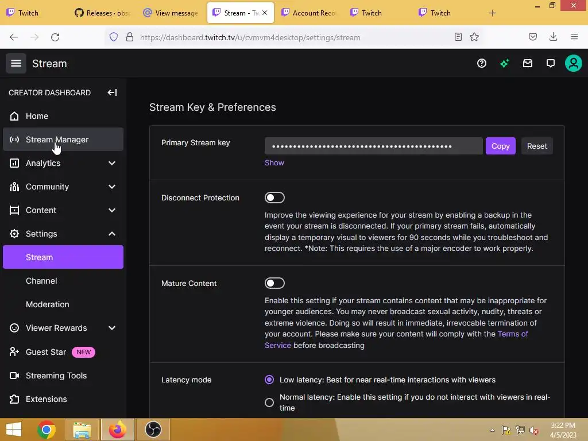The height and width of the screenshot is (441, 588).
Task: Open the green user avatar menu
Action: 574,63
